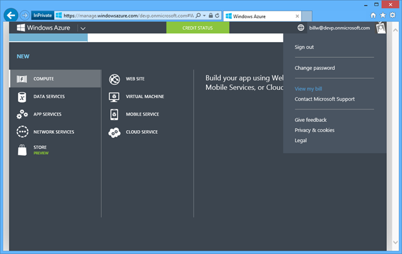
Task: Open the Store shopping bag icon
Action: pos(22,150)
